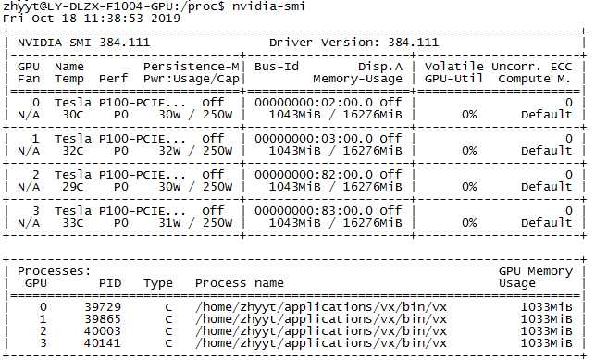Click the Persistence-M column header
This screenshot has width=595, height=360.
(192, 67)
